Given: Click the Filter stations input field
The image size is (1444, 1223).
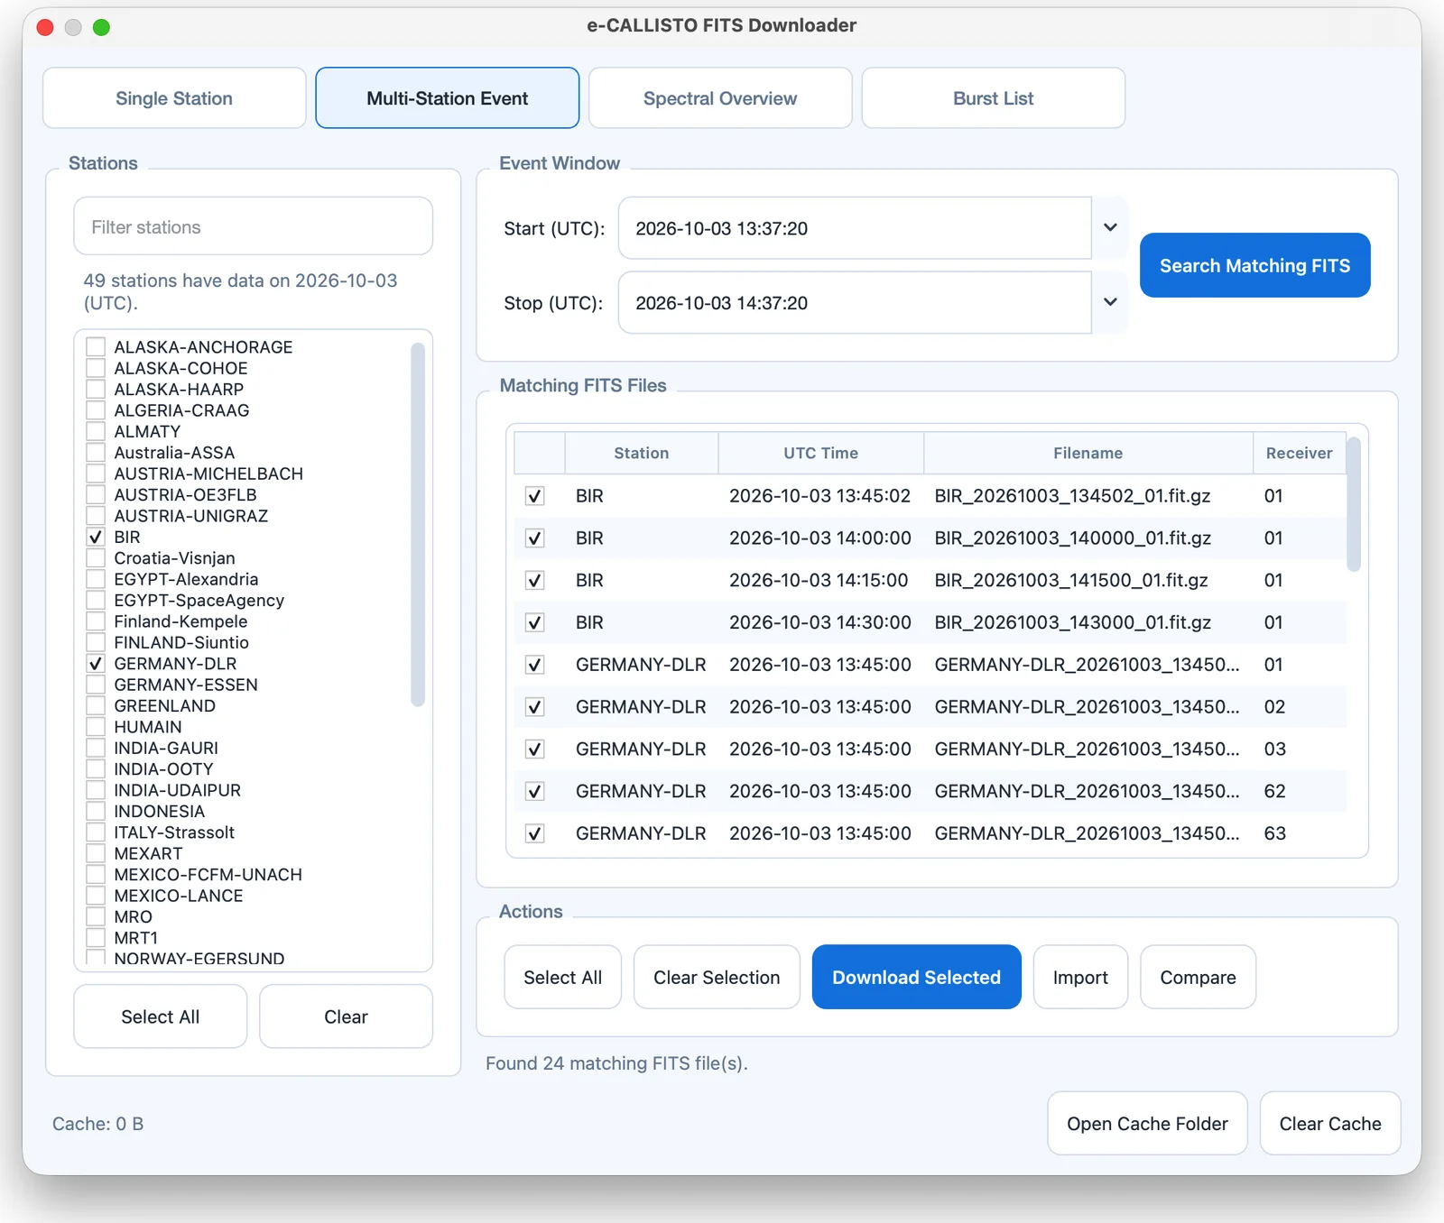Looking at the screenshot, I should click(253, 227).
